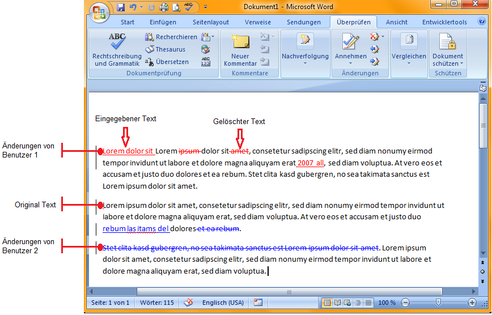Open the Seitenlayout tab
This screenshot has height=315, width=492.
tap(211, 22)
